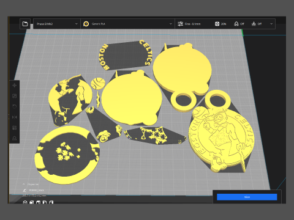Click the blue Slice button

click(247, 197)
